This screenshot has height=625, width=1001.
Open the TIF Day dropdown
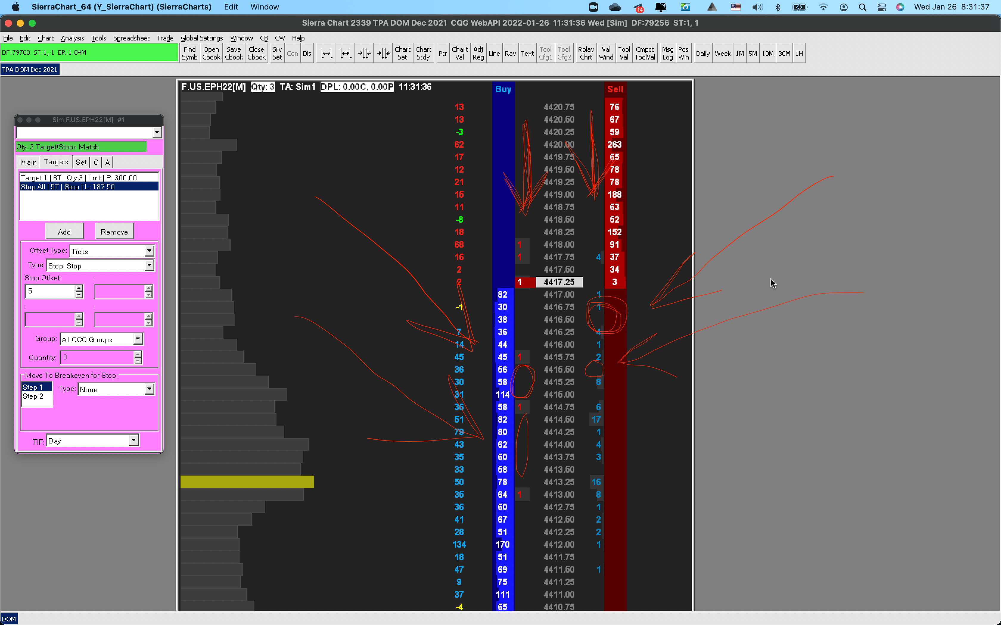133,441
